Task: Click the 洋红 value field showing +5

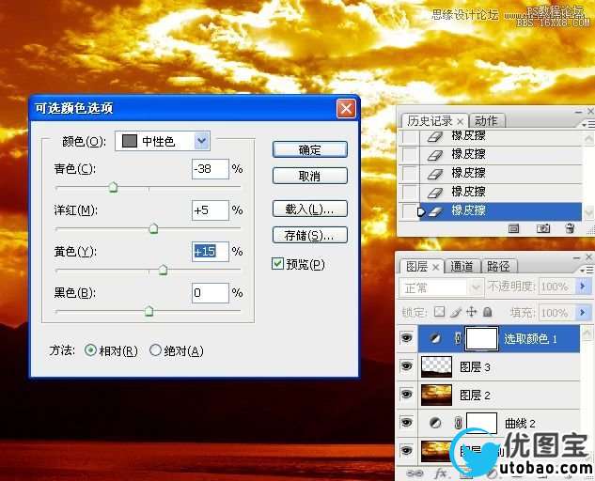Action: point(211,210)
